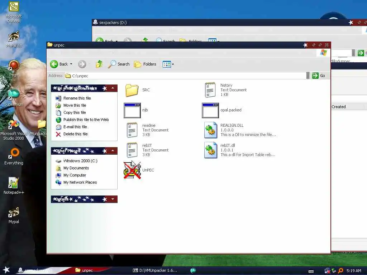Click the 5:19 AM clock

(354, 271)
